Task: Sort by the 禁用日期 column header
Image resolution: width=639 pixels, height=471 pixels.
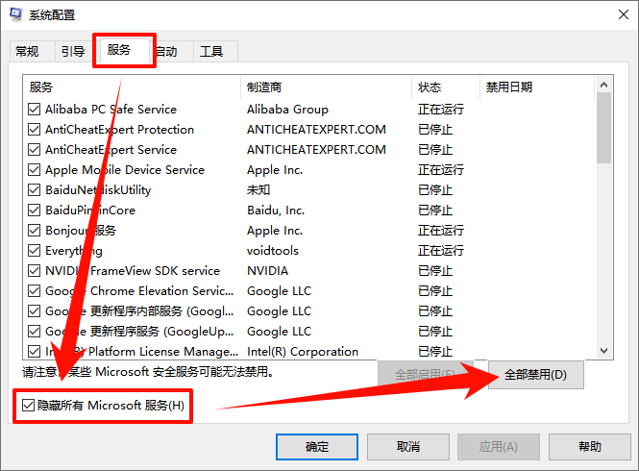Action: coord(537,87)
